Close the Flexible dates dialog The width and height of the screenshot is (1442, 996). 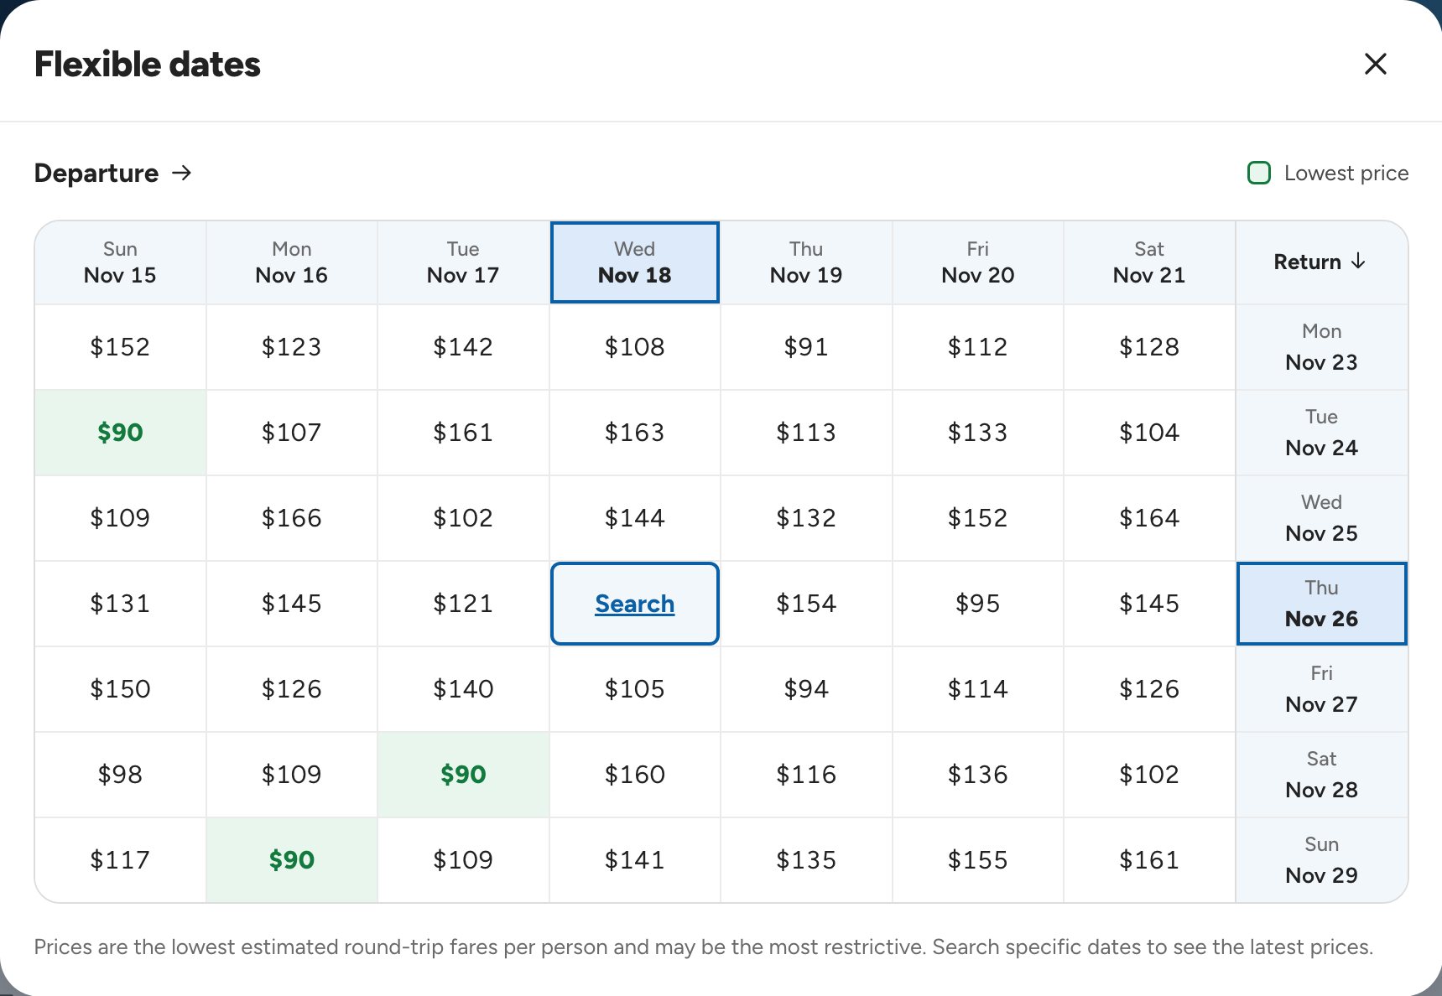click(x=1375, y=64)
